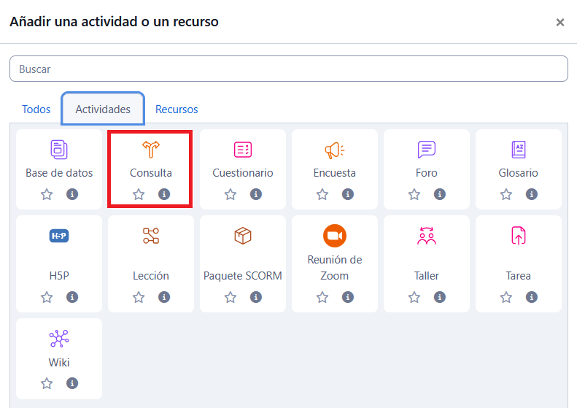
Task: Mark Tarea as favorite with star
Action: point(506,297)
